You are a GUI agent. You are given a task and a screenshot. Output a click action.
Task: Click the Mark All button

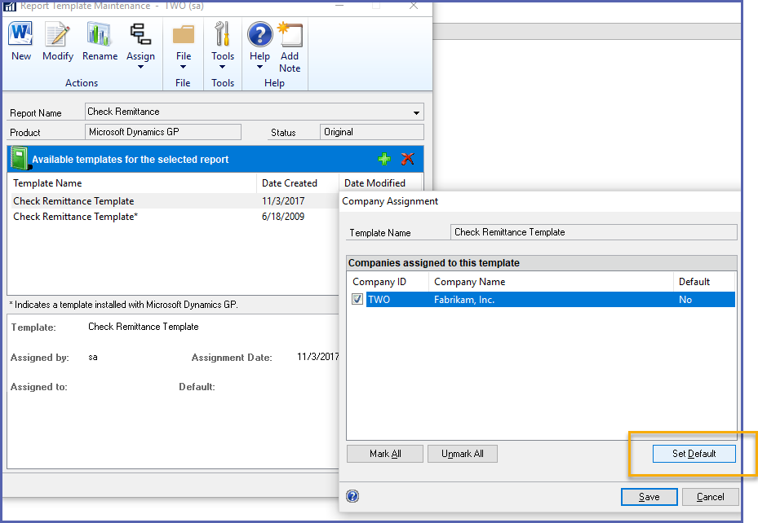click(x=385, y=454)
